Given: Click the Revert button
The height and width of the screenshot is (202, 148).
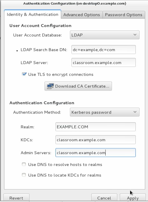Looking at the screenshot, I should point(16,198).
